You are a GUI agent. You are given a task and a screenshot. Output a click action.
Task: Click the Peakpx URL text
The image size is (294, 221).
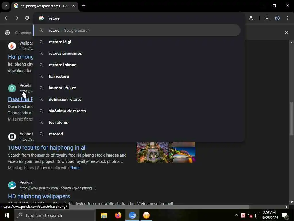pos(55,188)
